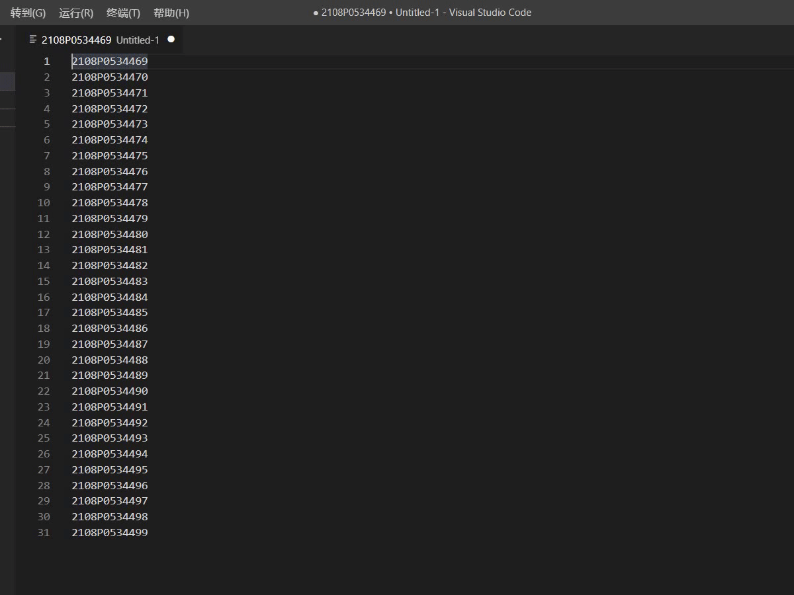
Task: Select line number 16 in the gutter
Action: pos(44,297)
